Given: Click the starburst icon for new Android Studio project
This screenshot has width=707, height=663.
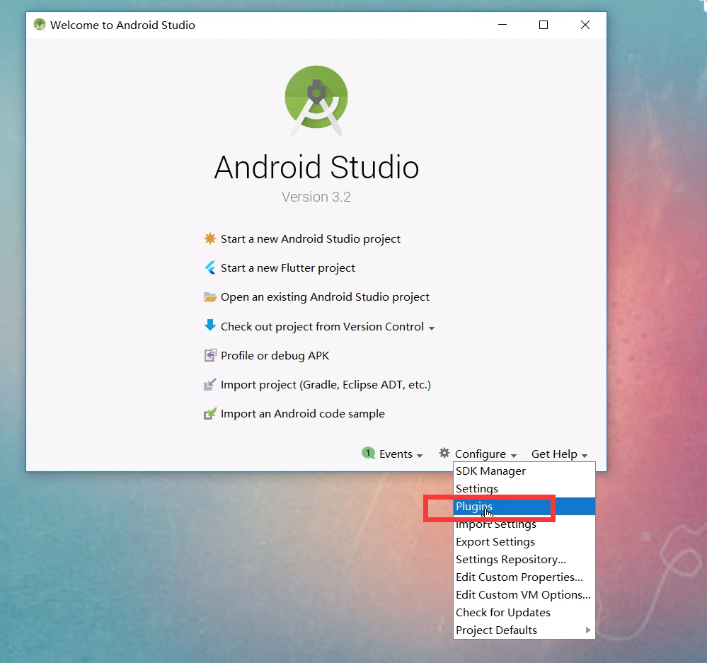Looking at the screenshot, I should pyautogui.click(x=209, y=238).
